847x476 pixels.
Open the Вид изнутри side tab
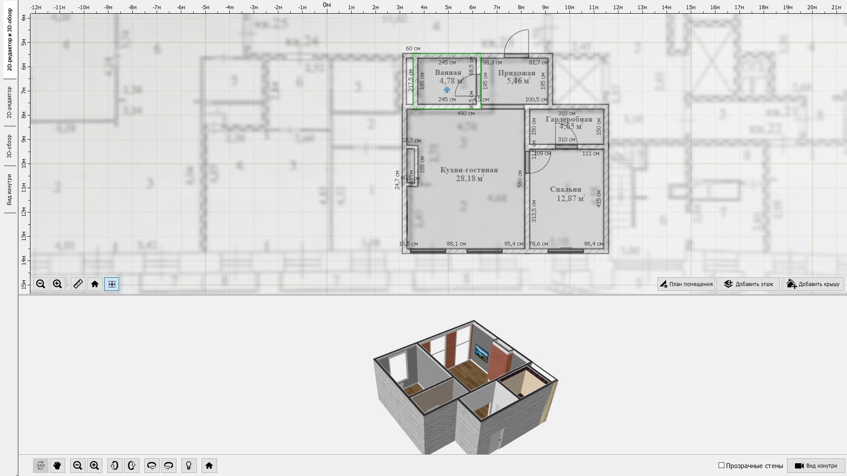tap(9, 190)
